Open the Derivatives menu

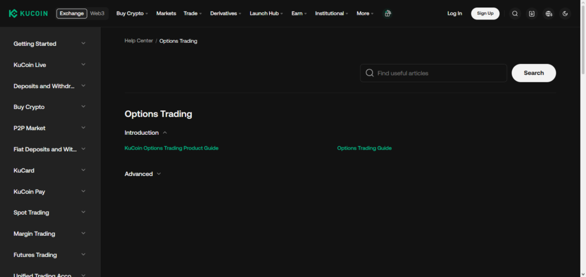tap(225, 13)
